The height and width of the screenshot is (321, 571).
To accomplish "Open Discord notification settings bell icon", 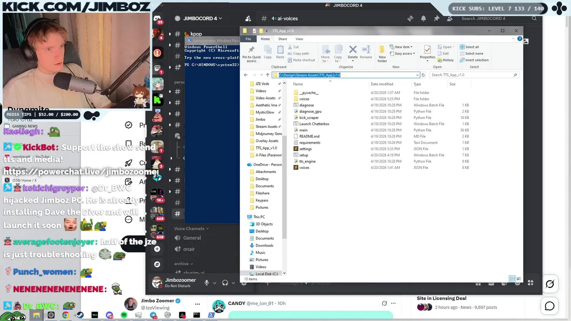I will tap(423, 18).
